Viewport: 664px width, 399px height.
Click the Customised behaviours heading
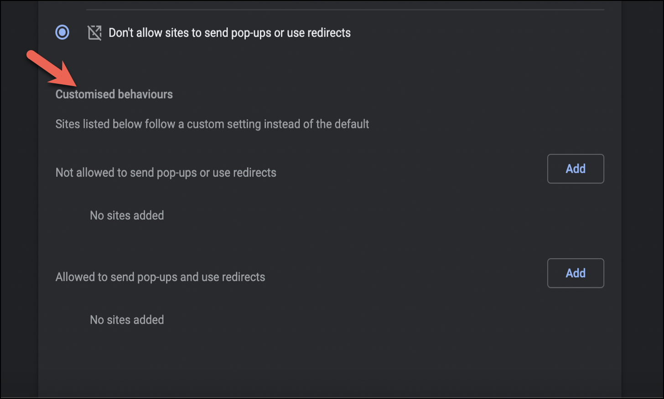[114, 94]
